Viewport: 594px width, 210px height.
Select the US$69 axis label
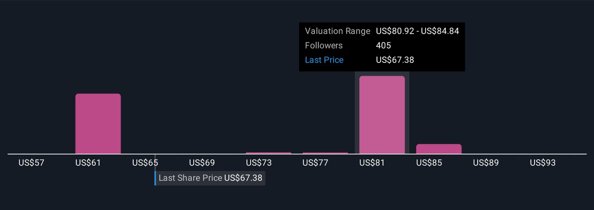tap(202, 163)
